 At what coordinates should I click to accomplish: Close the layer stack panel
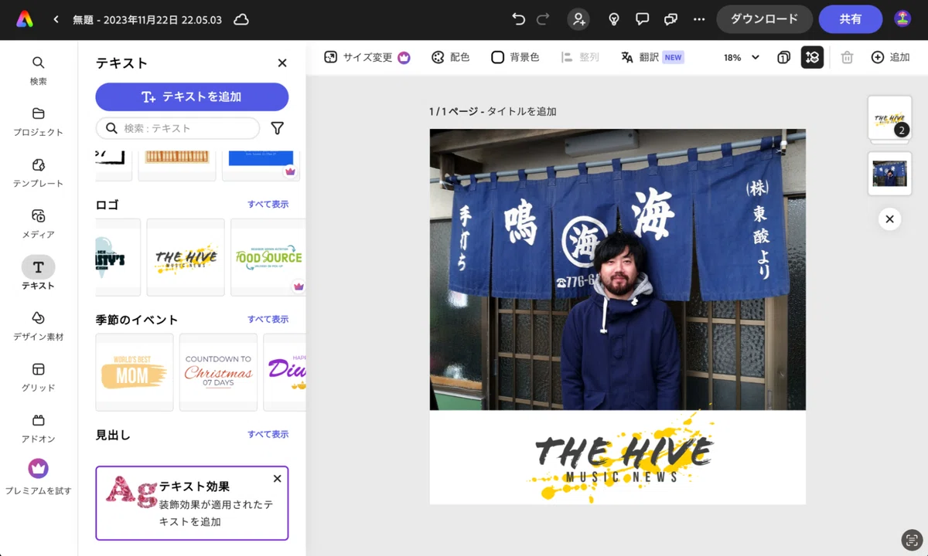[889, 219]
